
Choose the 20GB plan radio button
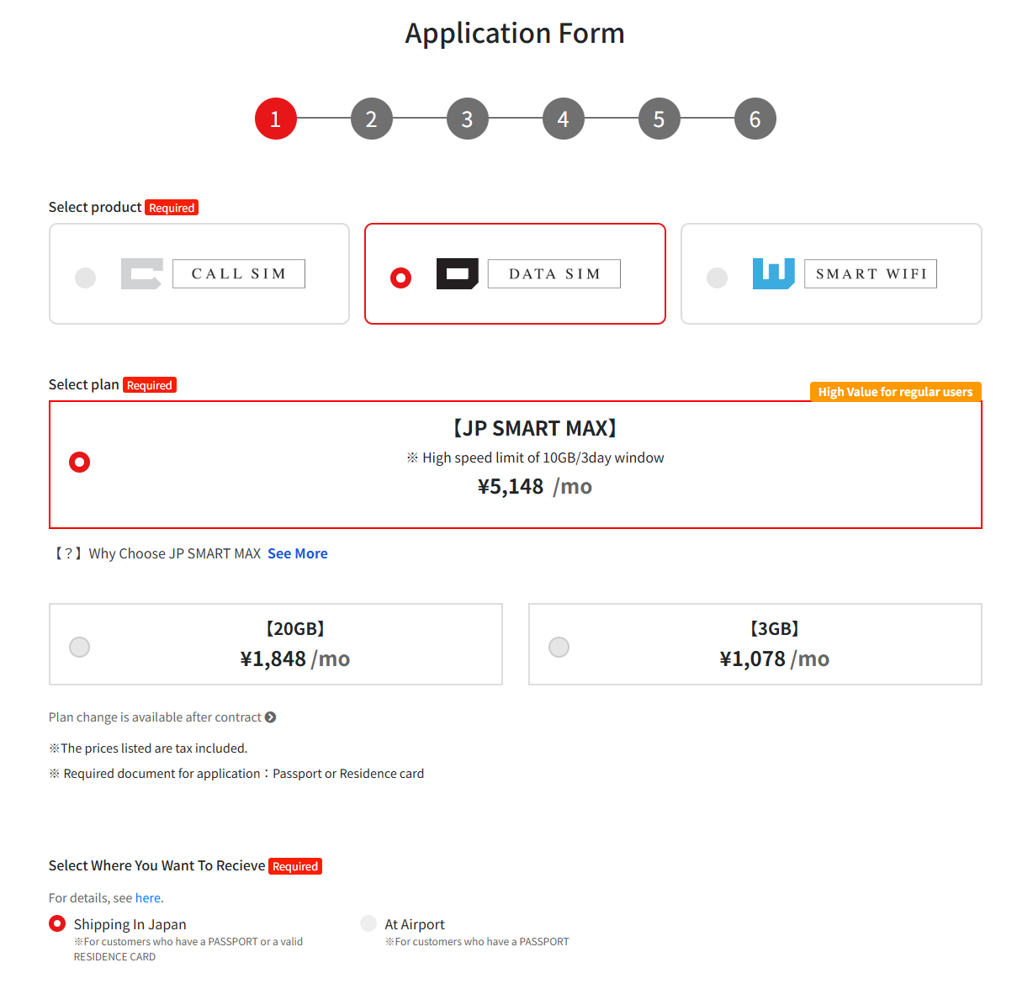[x=79, y=647]
